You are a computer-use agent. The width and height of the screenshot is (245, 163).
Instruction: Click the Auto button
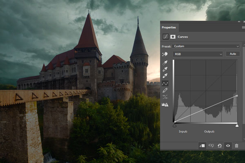point(233,54)
